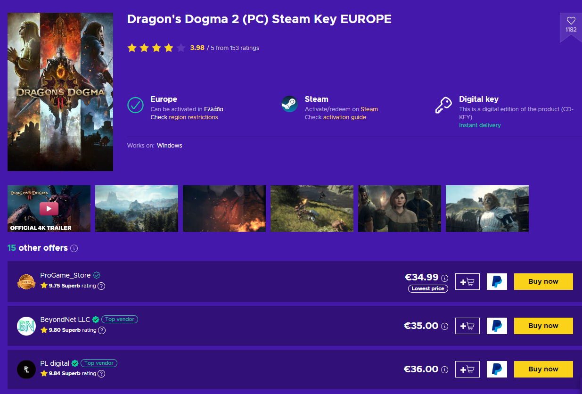The height and width of the screenshot is (394, 582).
Task: Click info icon beside €34.99 price
Action: click(444, 278)
